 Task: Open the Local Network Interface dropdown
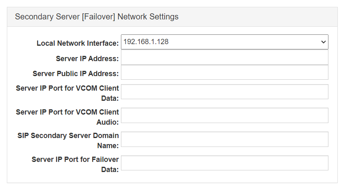click(224, 42)
